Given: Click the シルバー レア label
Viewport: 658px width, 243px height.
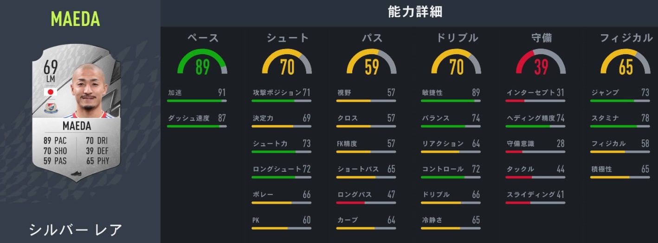Looking at the screenshot, I should click(x=76, y=230).
